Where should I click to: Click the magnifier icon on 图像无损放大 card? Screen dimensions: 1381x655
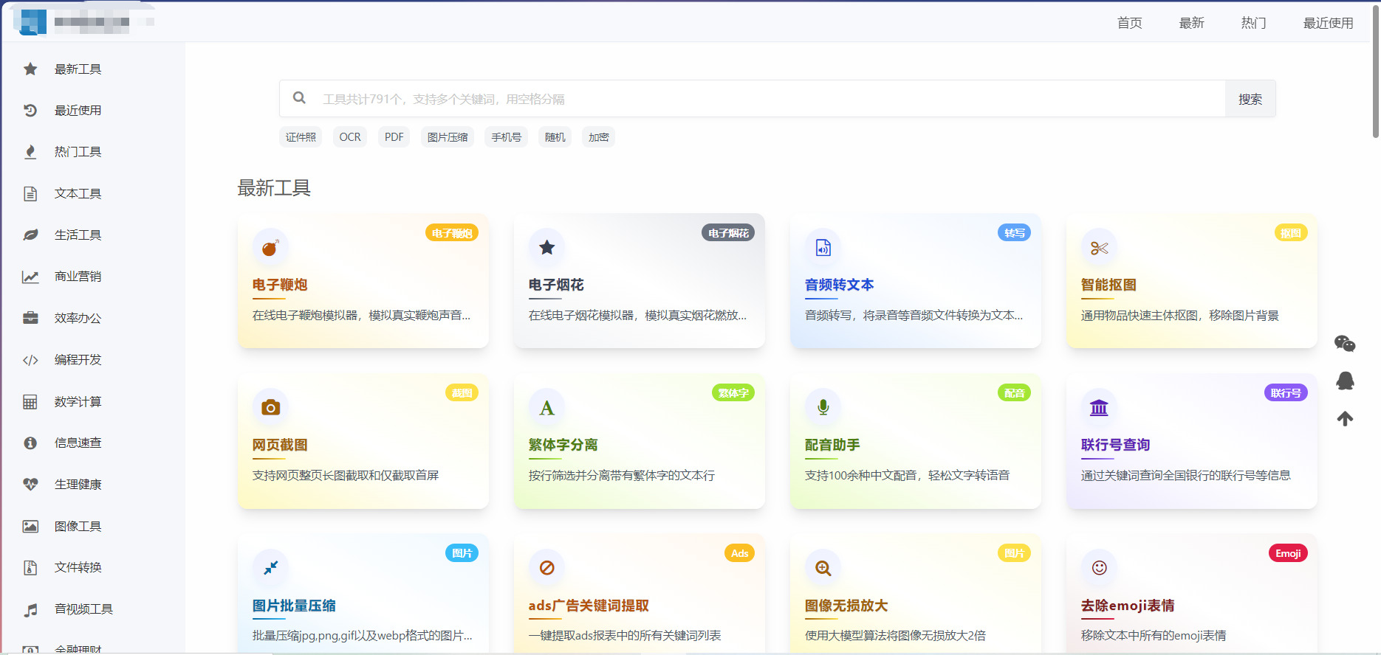(x=823, y=568)
